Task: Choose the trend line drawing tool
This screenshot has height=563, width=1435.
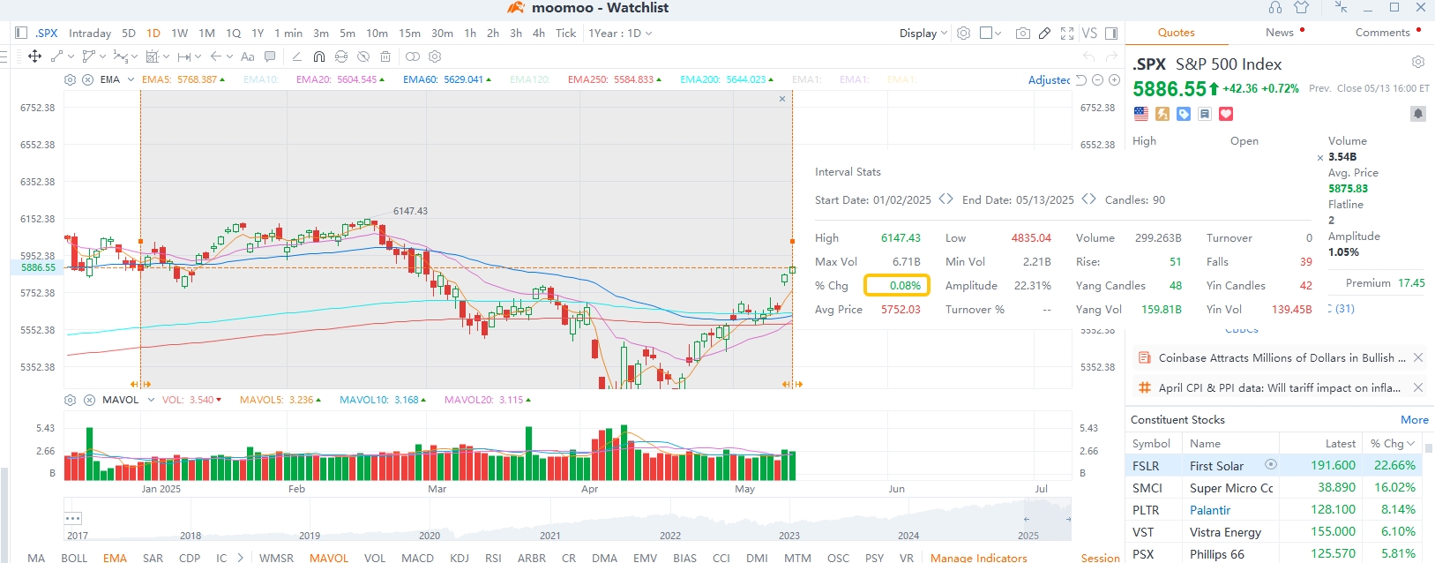Action: tap(57, 56)
